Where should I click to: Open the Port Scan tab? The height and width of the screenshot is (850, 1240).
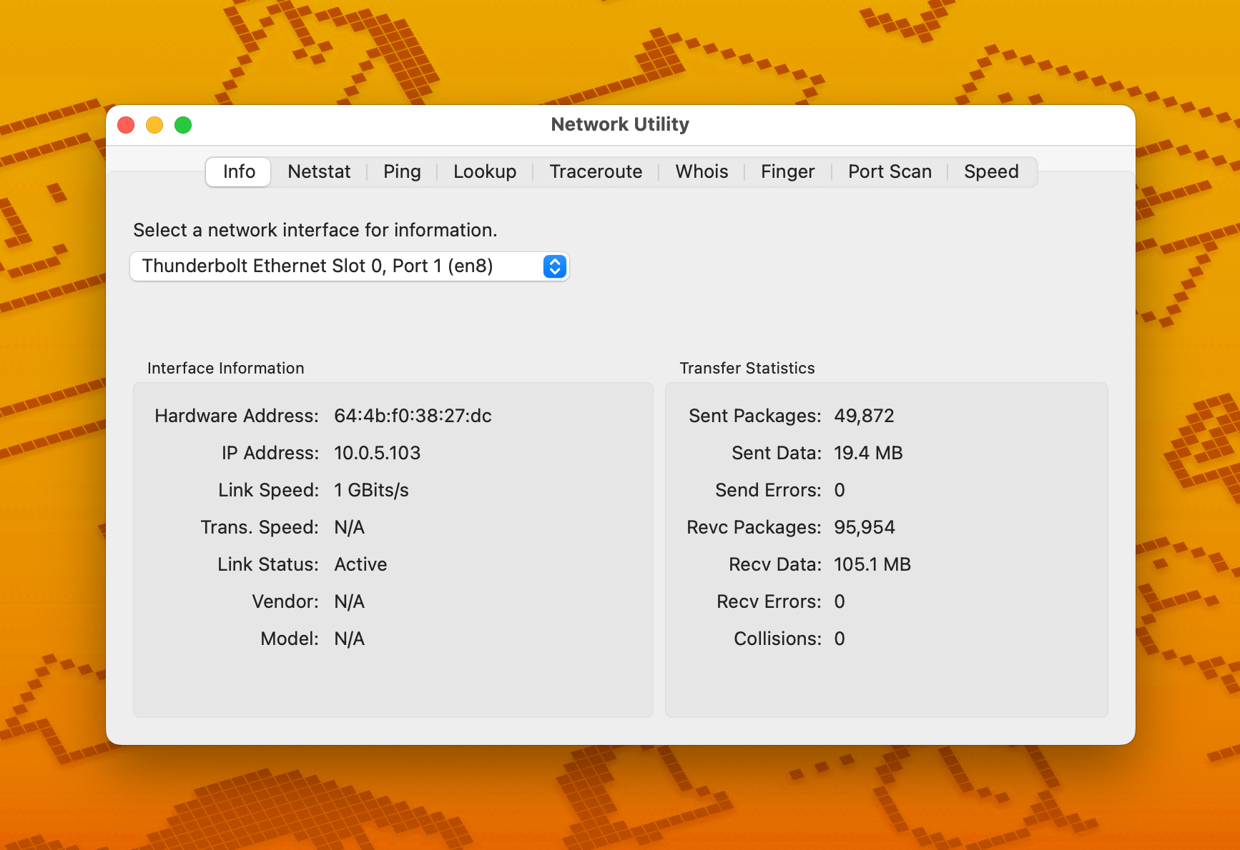890,172
